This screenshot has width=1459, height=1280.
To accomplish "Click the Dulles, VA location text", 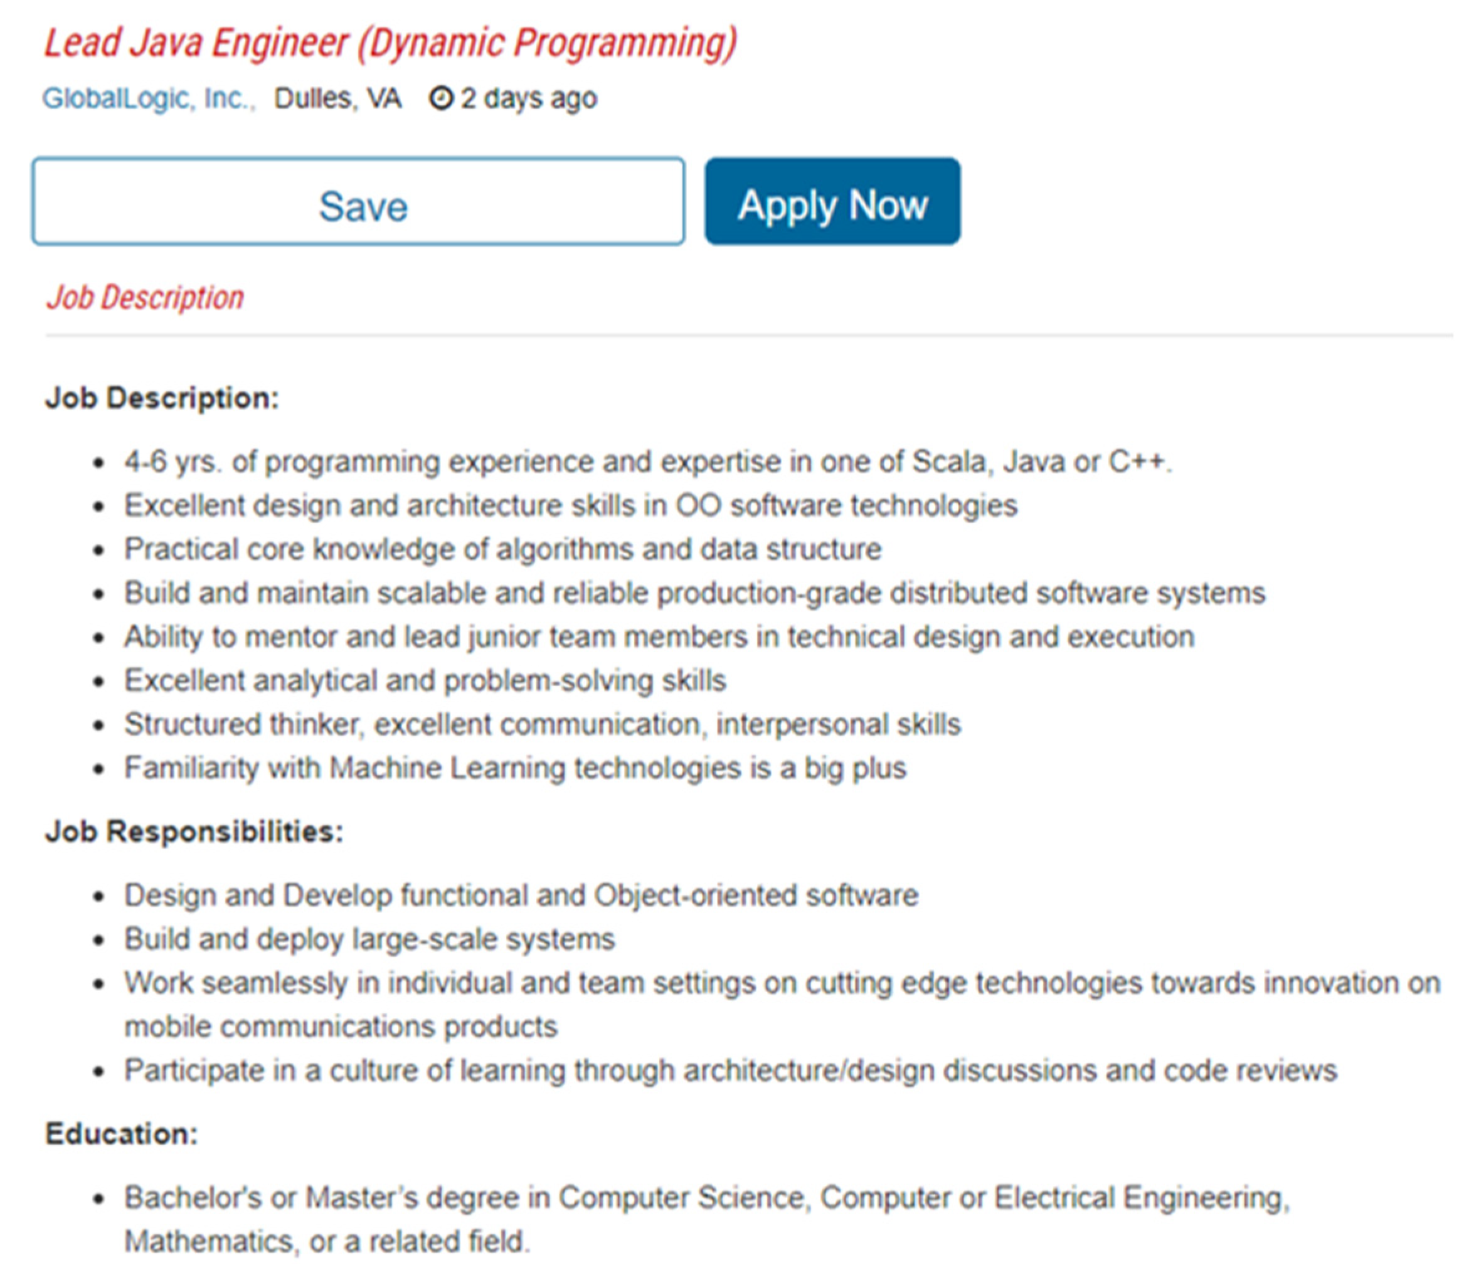I will 337,98.
